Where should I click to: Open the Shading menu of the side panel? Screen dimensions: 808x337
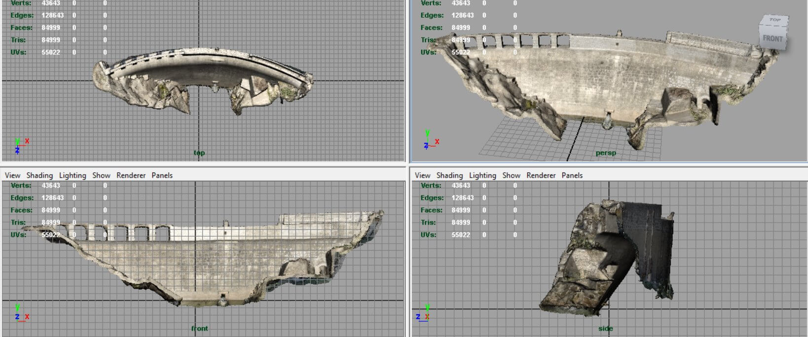point(449,175)
